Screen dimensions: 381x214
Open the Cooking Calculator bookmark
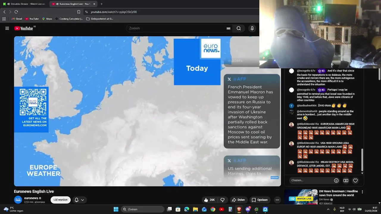(69, 19)
